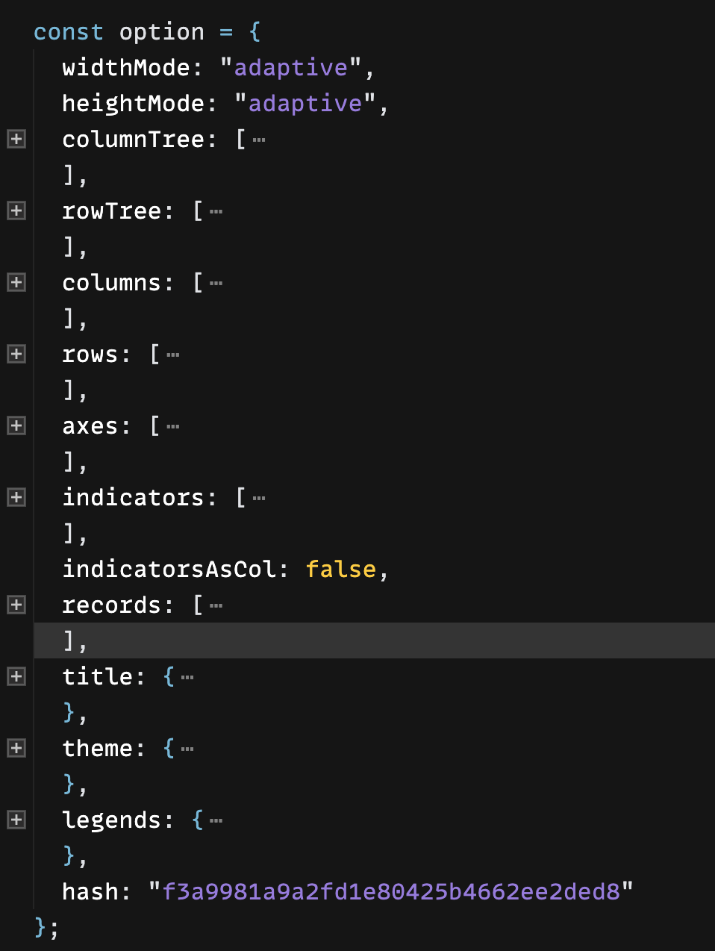Expand the indicators array fold
Image resolution: width=715 pixels, height=951 pixels.
click(x=16, y=497)
